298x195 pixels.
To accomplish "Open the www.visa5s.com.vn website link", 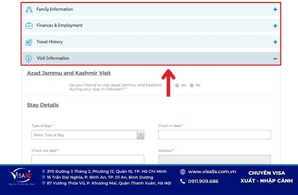I will 212,172.
